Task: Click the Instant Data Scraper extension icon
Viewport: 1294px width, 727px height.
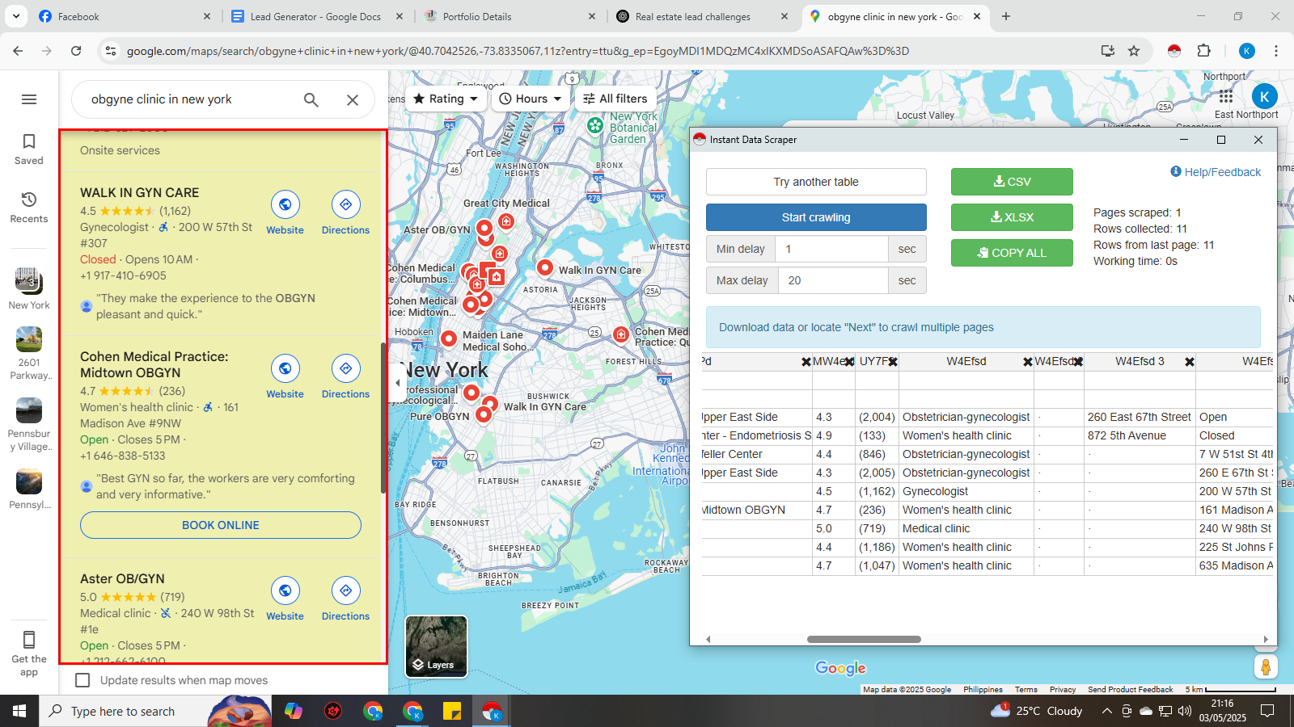Action: [x=1174, y=51]
